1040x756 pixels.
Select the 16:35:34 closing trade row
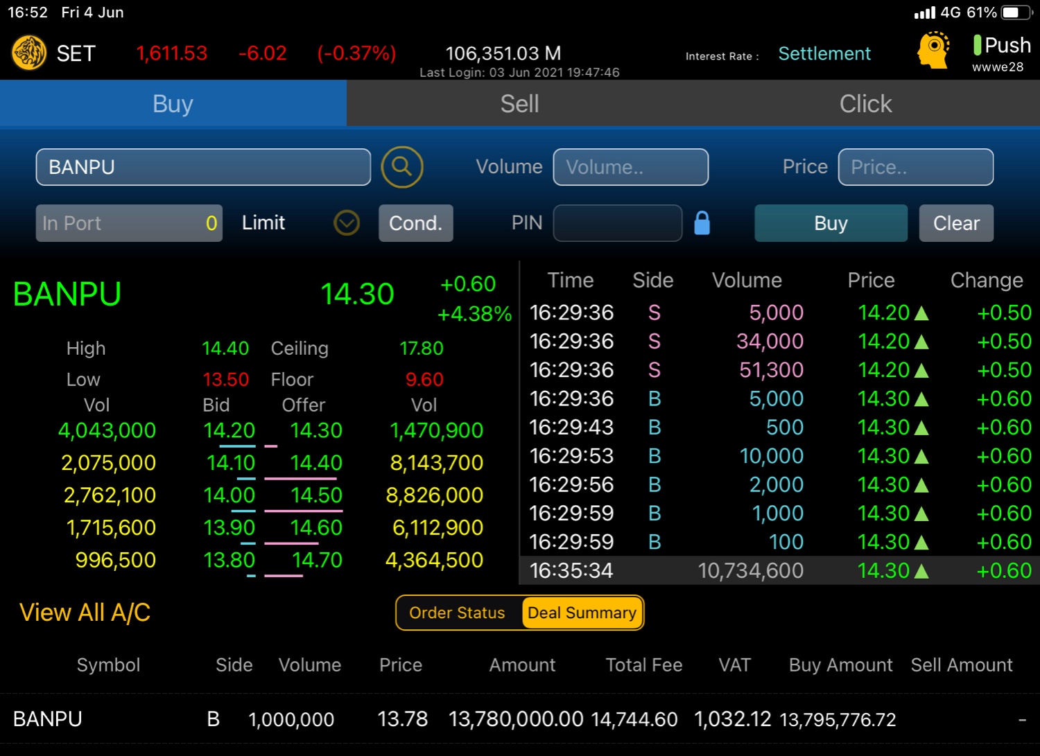pyautogui.click(x=780, y=570)
